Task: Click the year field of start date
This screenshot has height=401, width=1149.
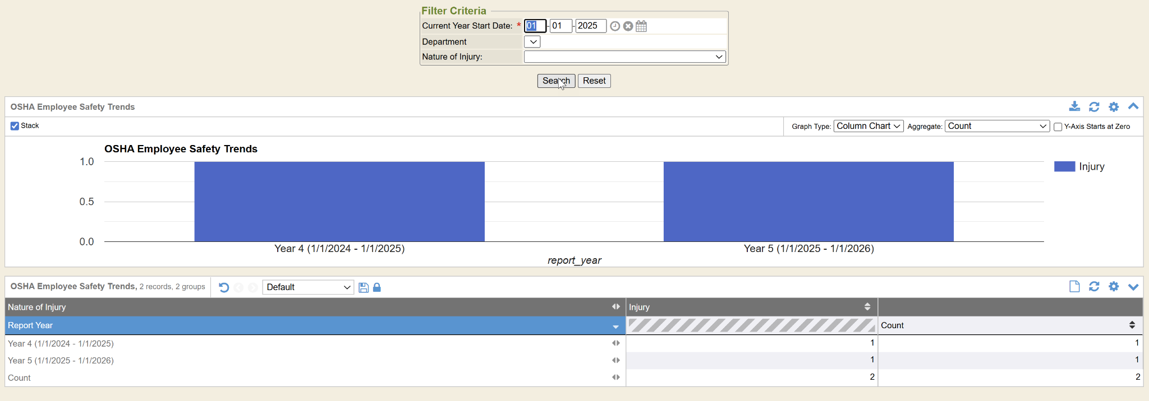Action: 590,26
